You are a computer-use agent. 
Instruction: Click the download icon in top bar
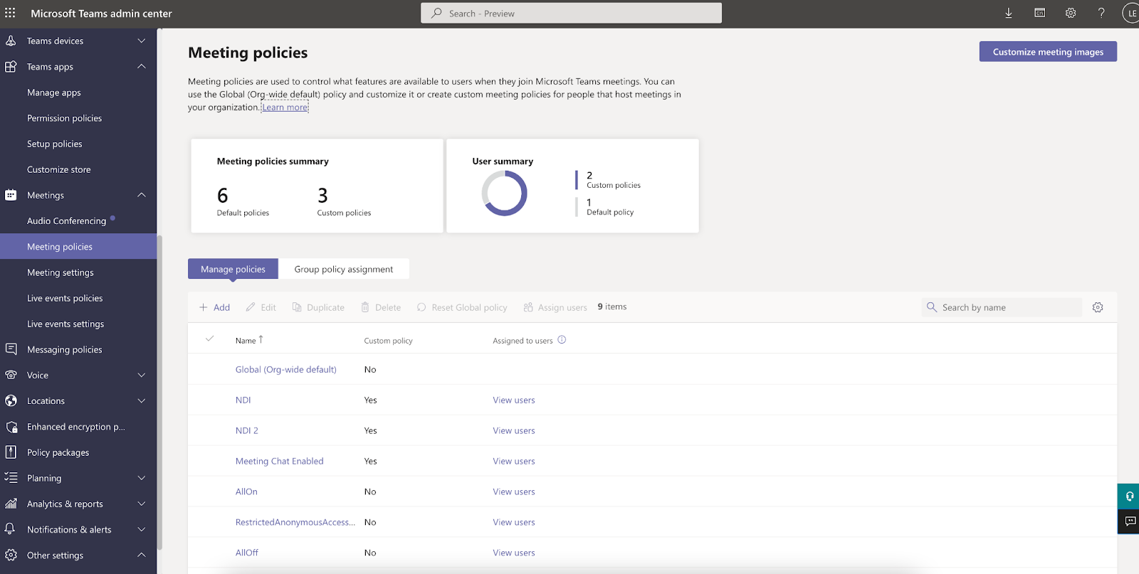click(x=1009, y=13)
